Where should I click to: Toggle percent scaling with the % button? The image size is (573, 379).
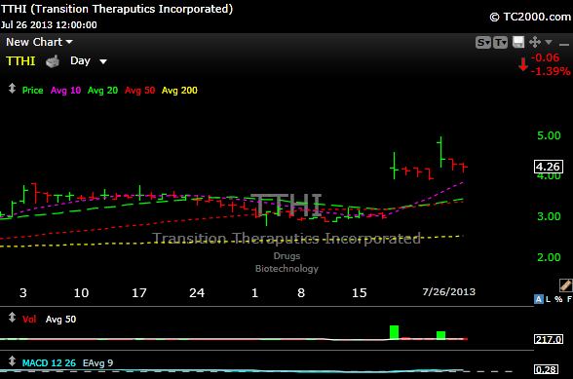click(x=558, y=299)
